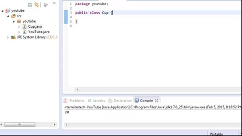Select Cup.java in Package Explorer
Screen dimensions: 242x136
pos(35,26)
